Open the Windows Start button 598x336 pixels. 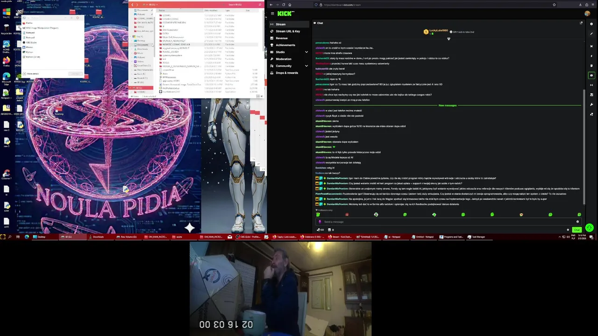coord(2,237)
